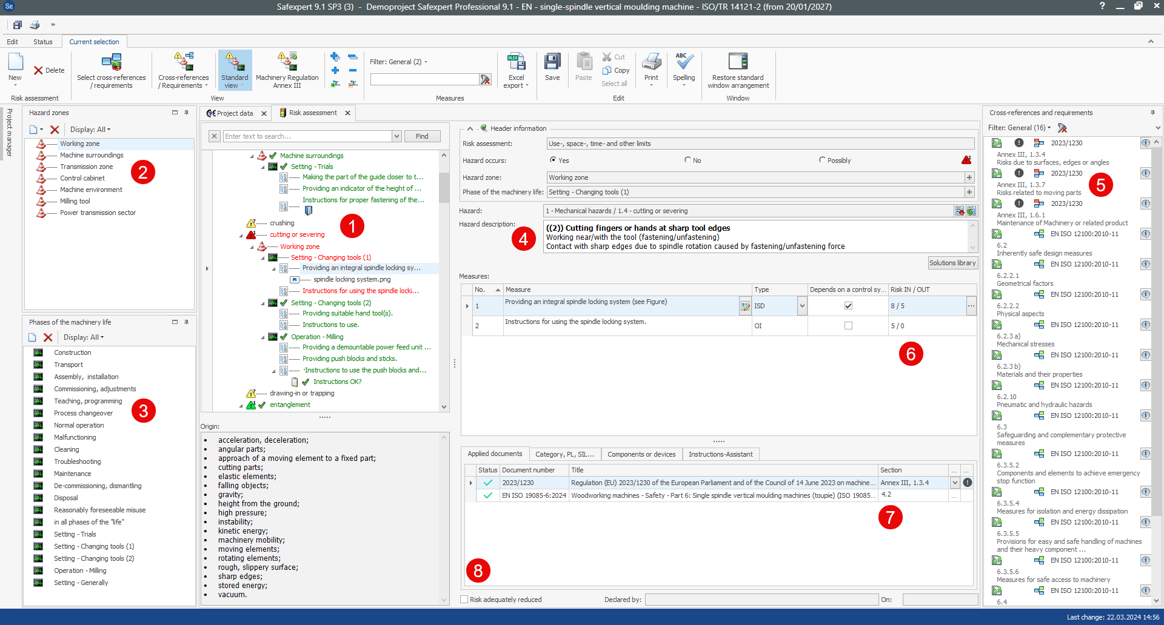The image size is (1164, 625).
Task: Click the Find button
Action: coord(422,136)
